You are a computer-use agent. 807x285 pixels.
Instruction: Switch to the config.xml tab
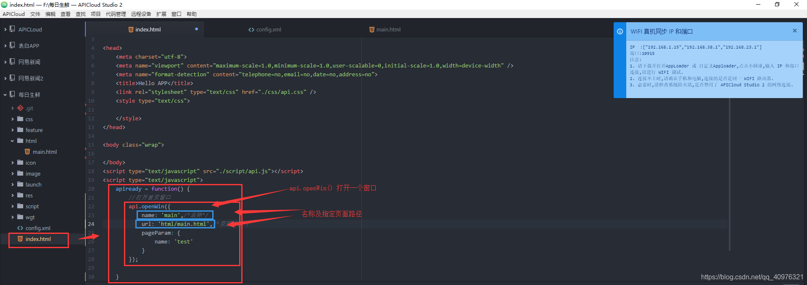(265, 29)
